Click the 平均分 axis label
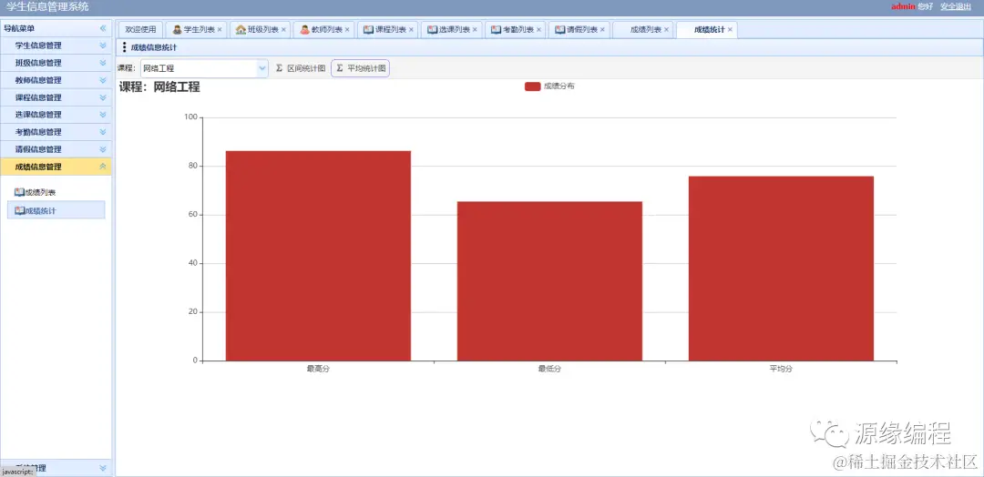984x477 pixels. pyautogui.click(x=782, y=370)
